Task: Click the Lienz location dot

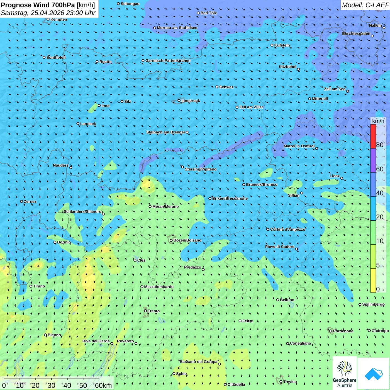Action: (x=342, y=178)
